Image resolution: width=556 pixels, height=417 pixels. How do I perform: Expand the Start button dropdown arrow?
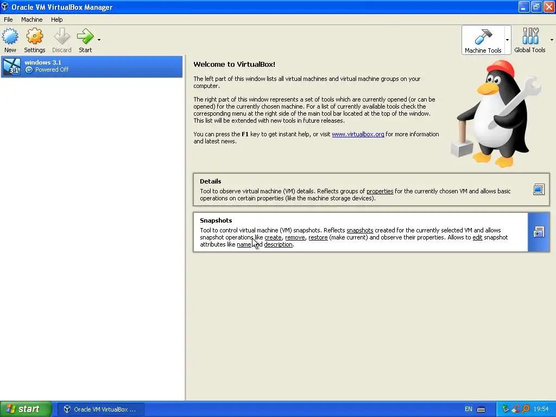pyautogui.click(x=99, y=40)
